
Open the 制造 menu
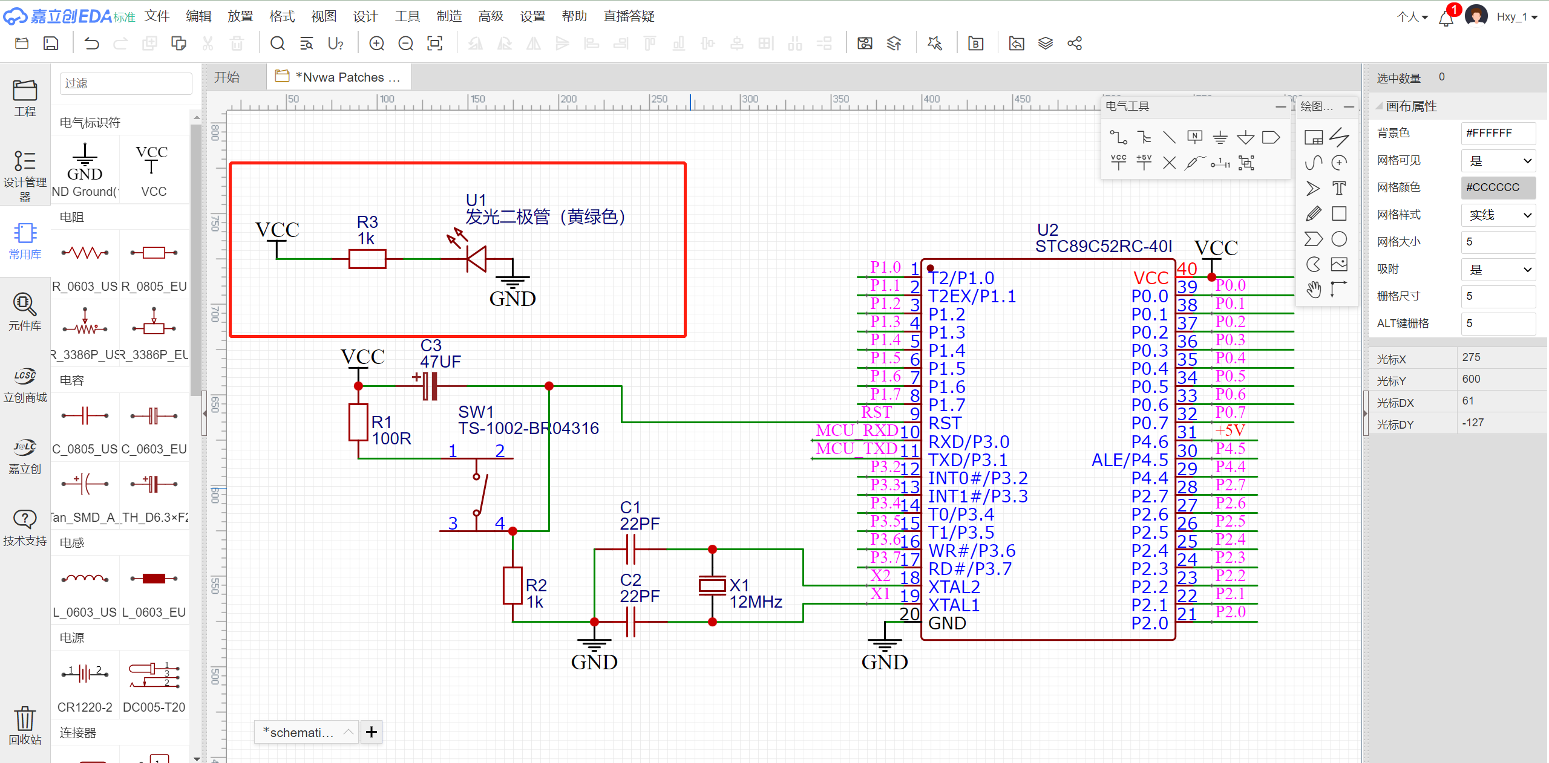click(449, 16)
